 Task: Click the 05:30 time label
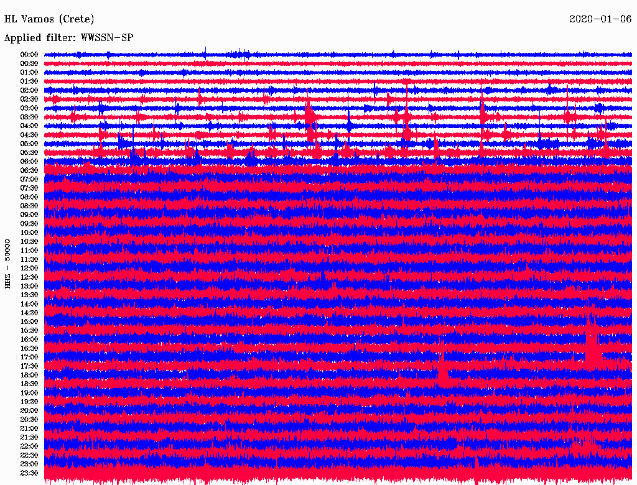click(29, 152)
